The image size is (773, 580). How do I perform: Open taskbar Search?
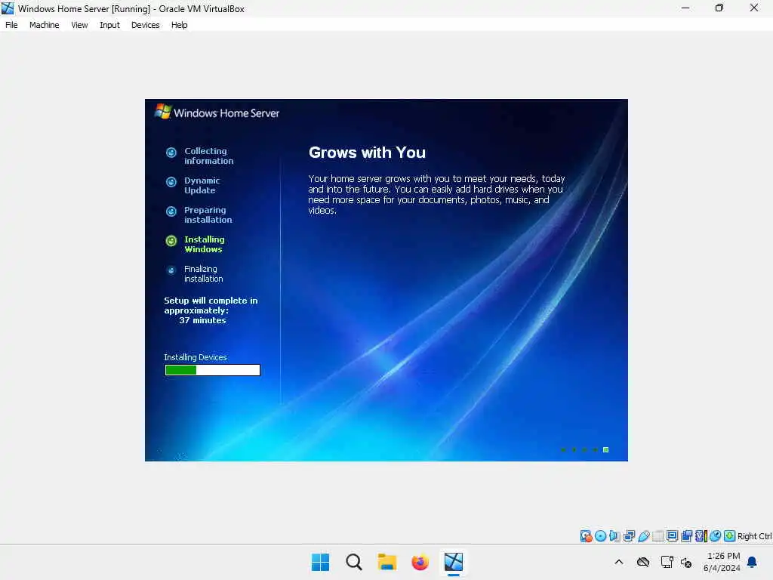click(354, 562)
